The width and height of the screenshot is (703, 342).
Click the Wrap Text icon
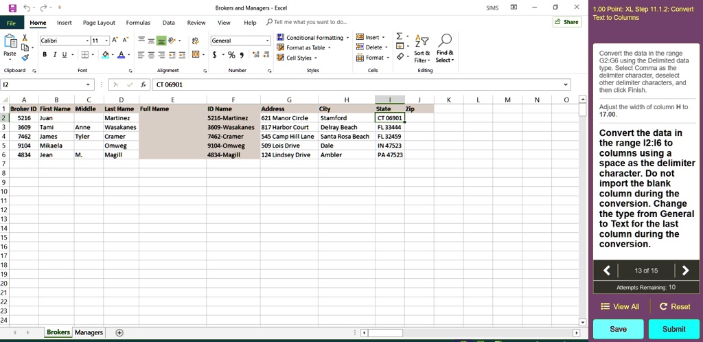196,41
